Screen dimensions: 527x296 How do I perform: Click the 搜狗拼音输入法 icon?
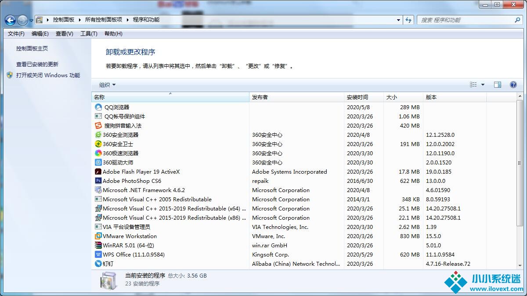(98, 125)
